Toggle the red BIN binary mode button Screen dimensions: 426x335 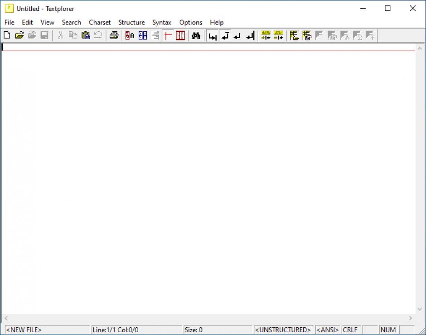pyautogui.click(x=180, y=35)
